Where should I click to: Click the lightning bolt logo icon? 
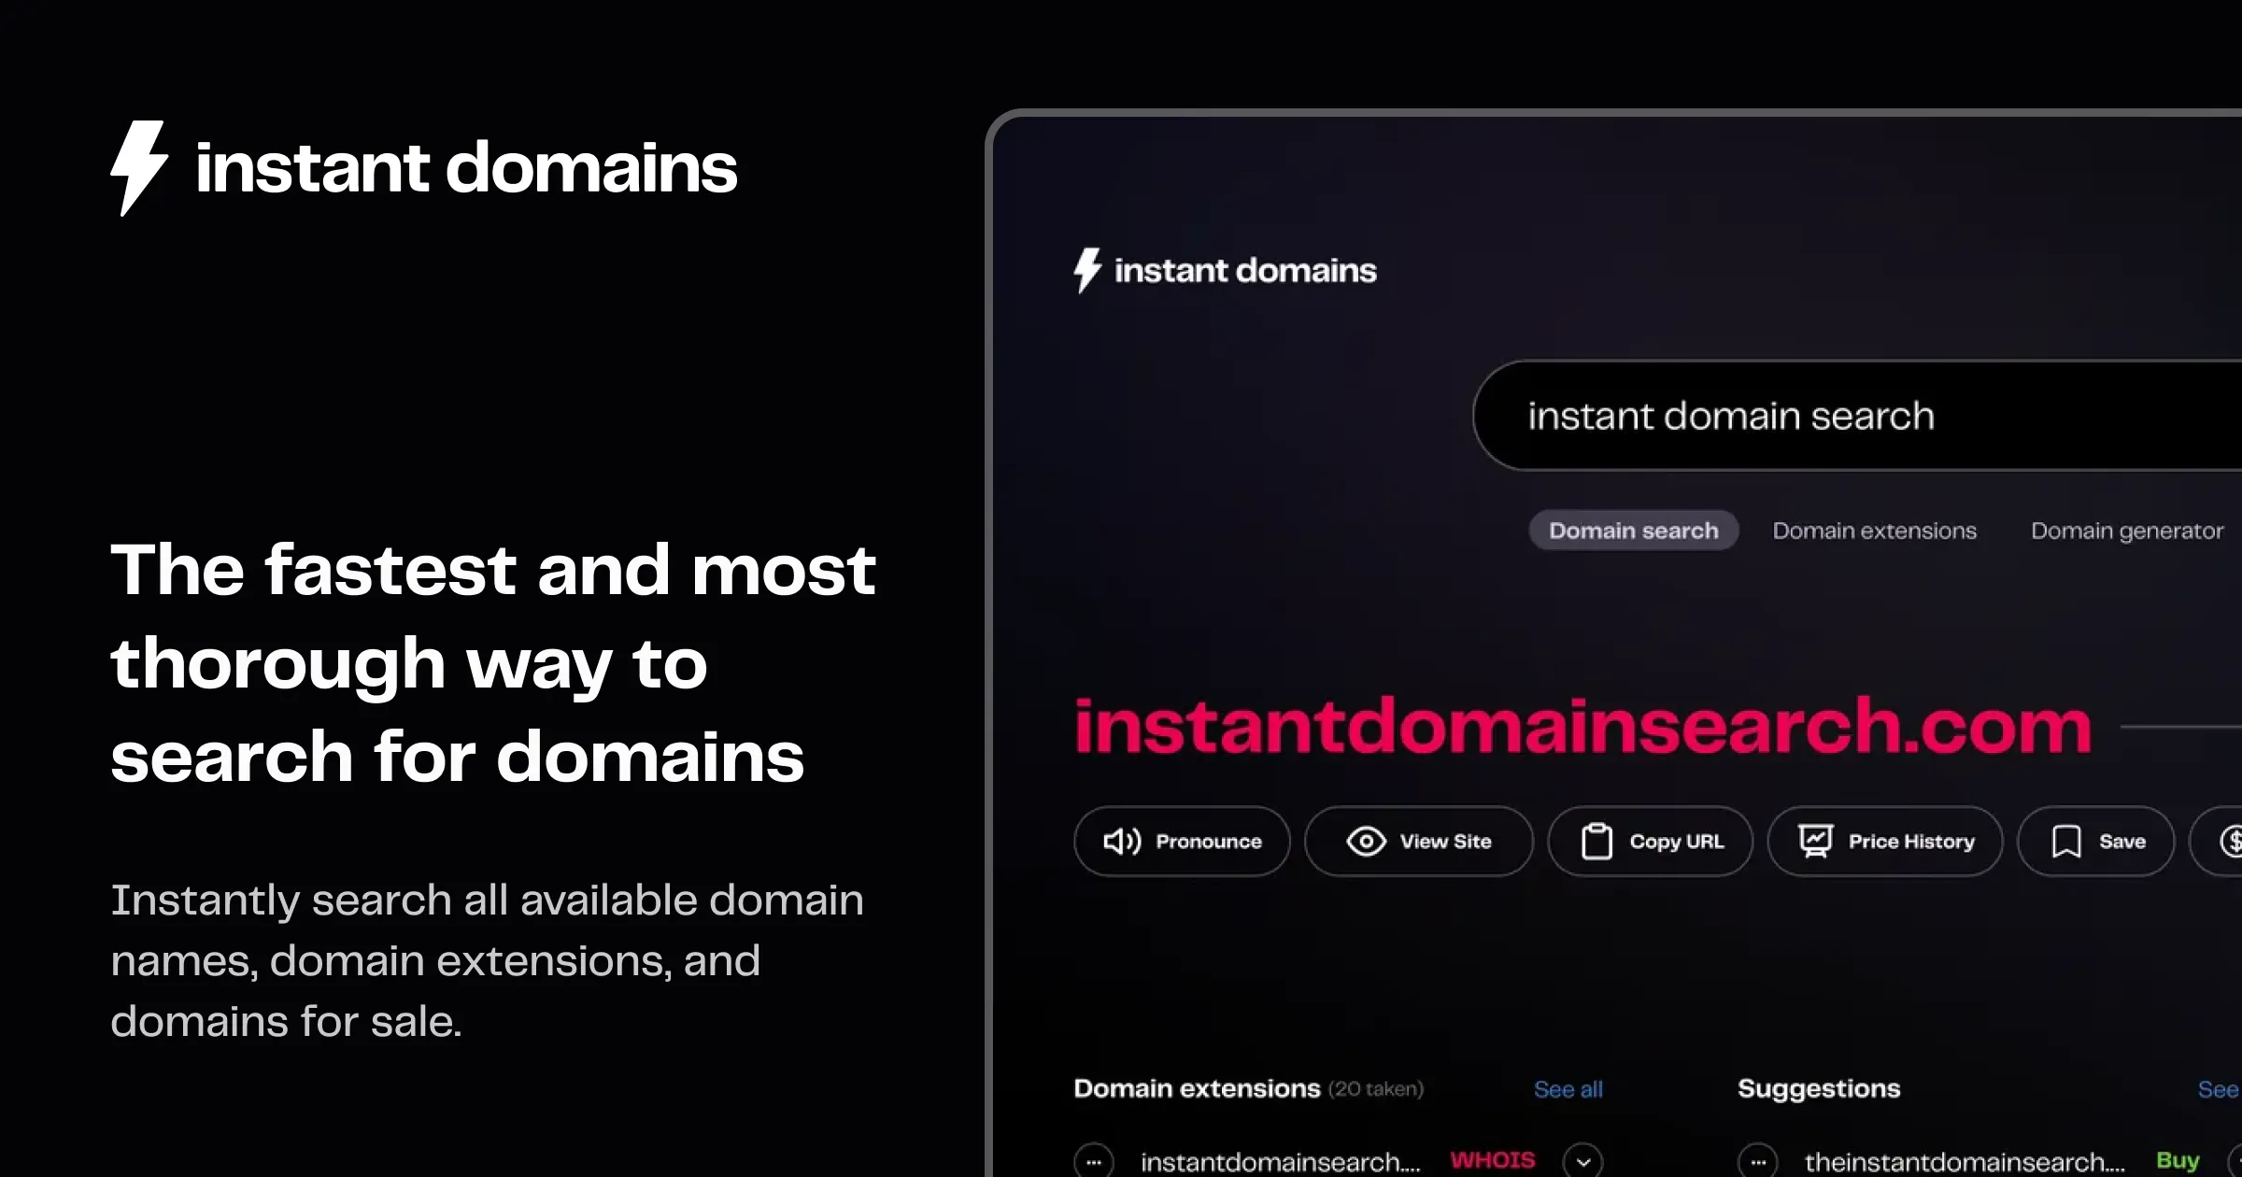coord(141,166)
